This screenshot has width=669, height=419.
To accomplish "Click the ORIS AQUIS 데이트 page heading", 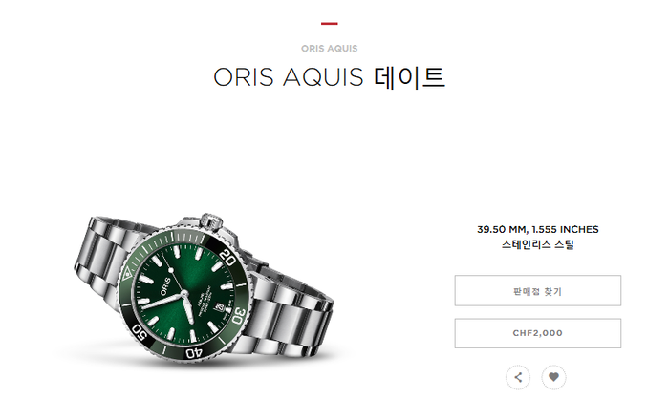I will [x=330, y=77].
